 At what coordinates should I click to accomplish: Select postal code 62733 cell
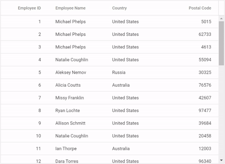(x=205, y=34)
